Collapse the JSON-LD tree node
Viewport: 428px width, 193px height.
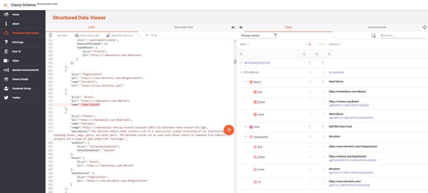click(x=241, y=72)
